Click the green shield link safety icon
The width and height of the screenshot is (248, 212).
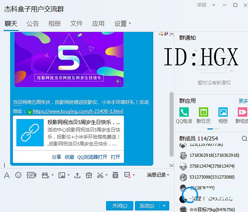[x=30, y=112]
